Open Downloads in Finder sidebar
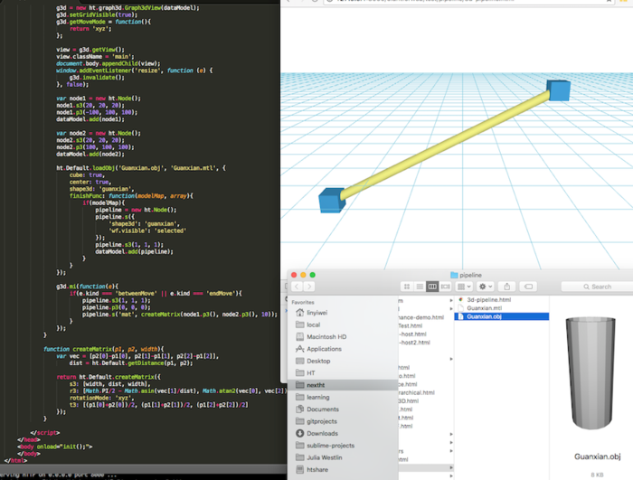The height and width of the screenshot is (480, 633). click(322, 434)
